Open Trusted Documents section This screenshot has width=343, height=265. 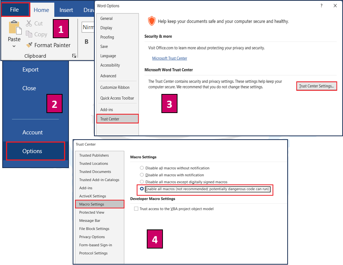point(100,172)
